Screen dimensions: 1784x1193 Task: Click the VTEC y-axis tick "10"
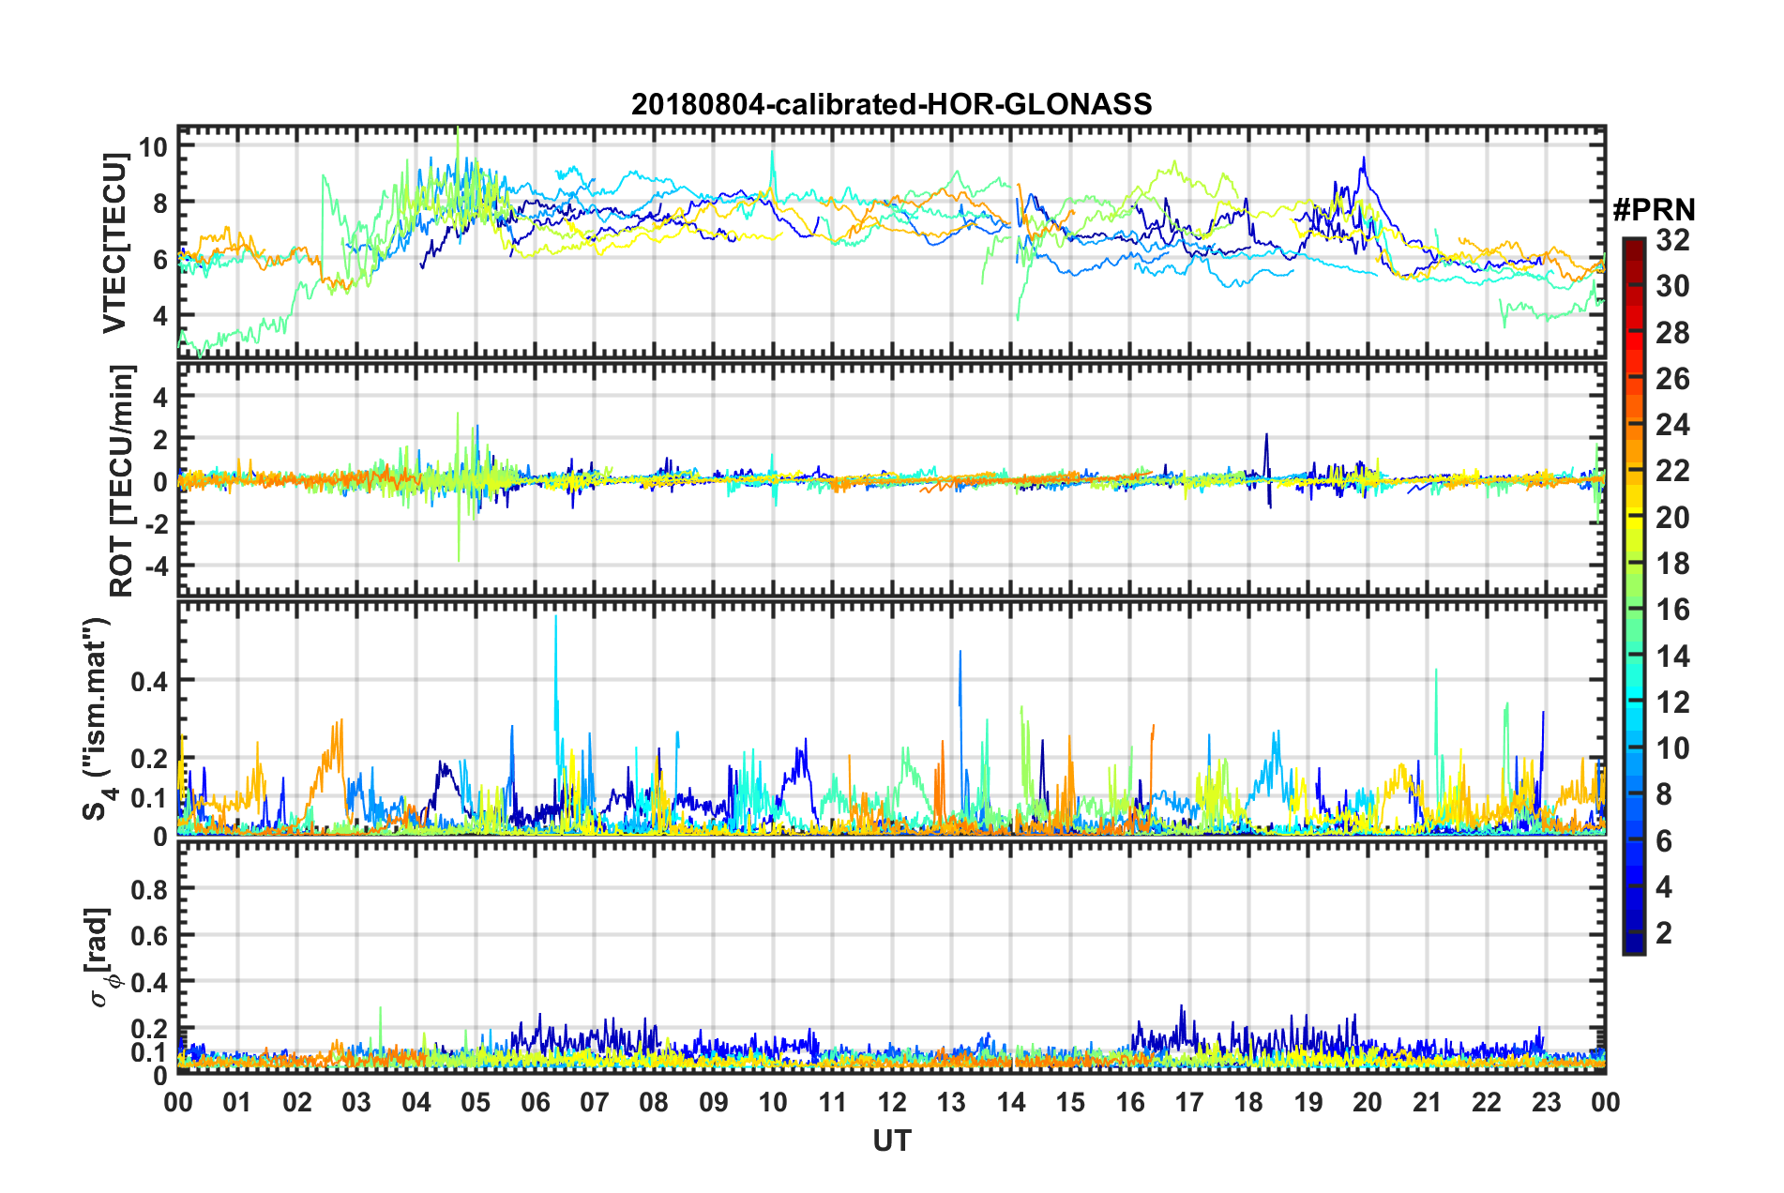tap(153, 147)
